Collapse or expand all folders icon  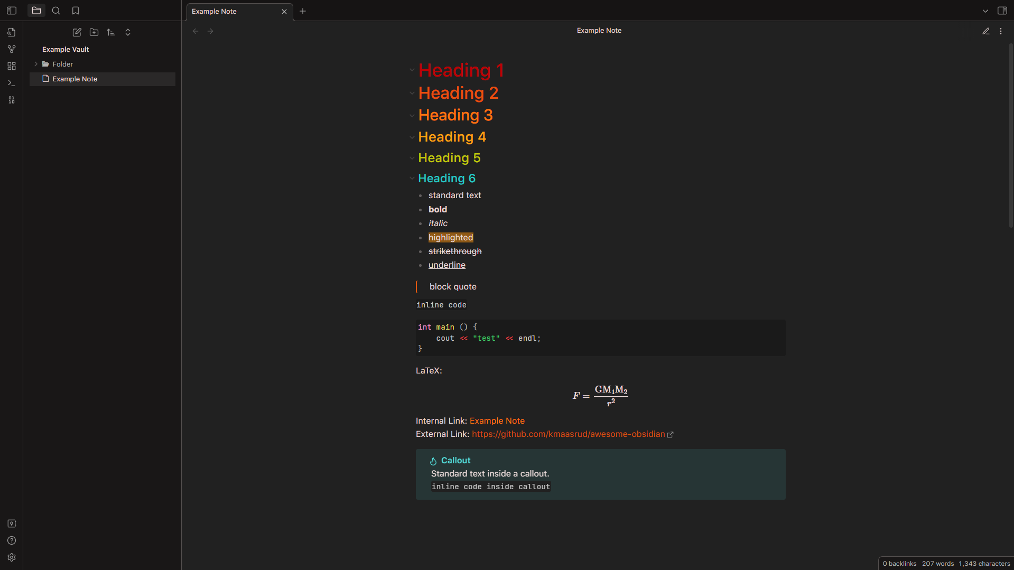pos(128,32)
